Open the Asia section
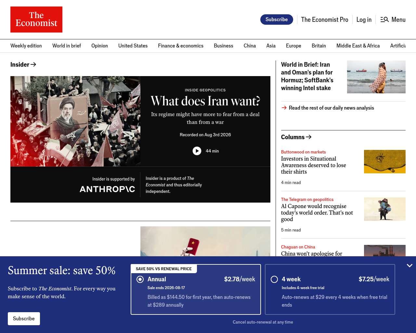Screen dimensions: 416x333 click(x=271, y=46)
